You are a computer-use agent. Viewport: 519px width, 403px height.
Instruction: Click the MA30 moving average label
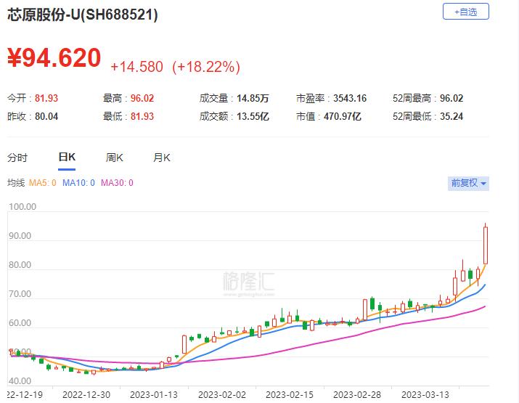tap(117, 183)
